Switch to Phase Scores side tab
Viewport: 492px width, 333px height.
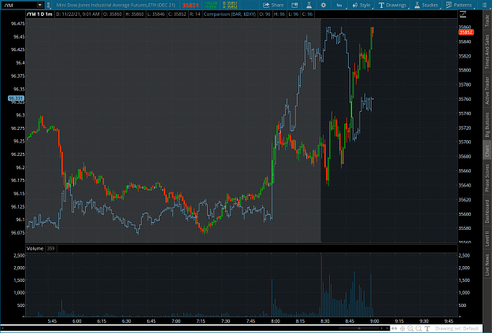pyautogui.click(x=487, y=178)
